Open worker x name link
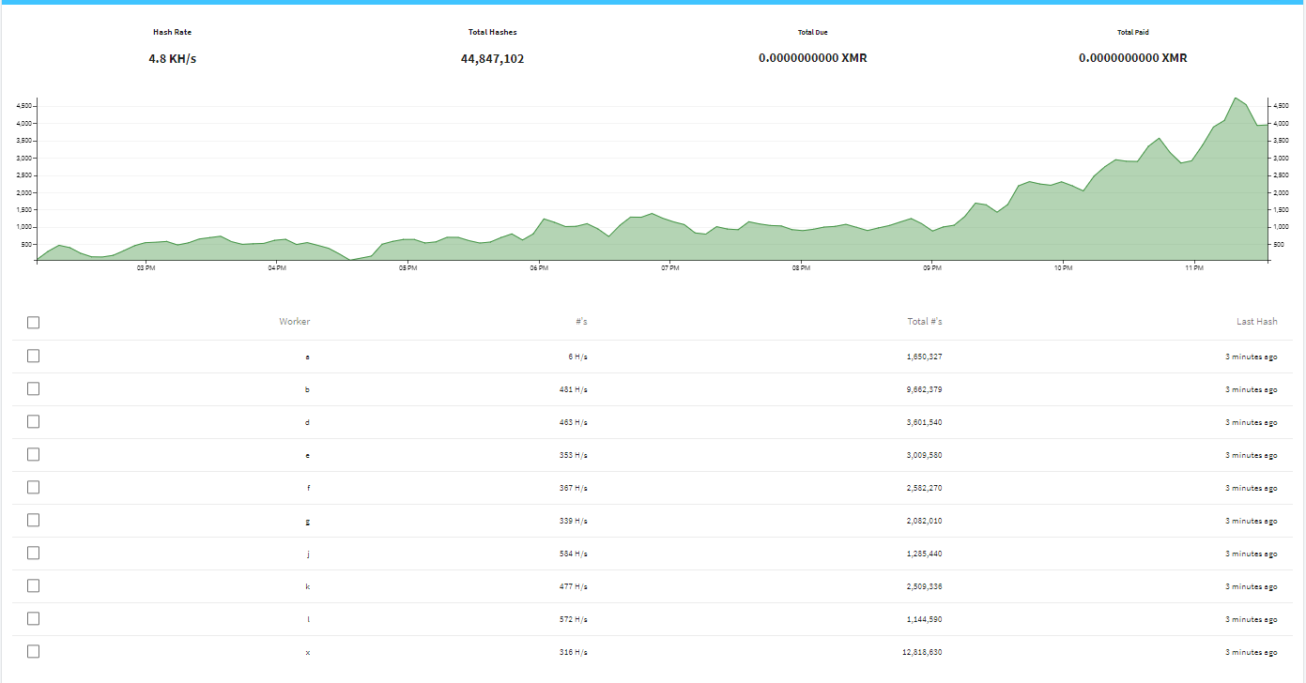1306x683 pixels. pyautogui.click(x=308, y=652)
